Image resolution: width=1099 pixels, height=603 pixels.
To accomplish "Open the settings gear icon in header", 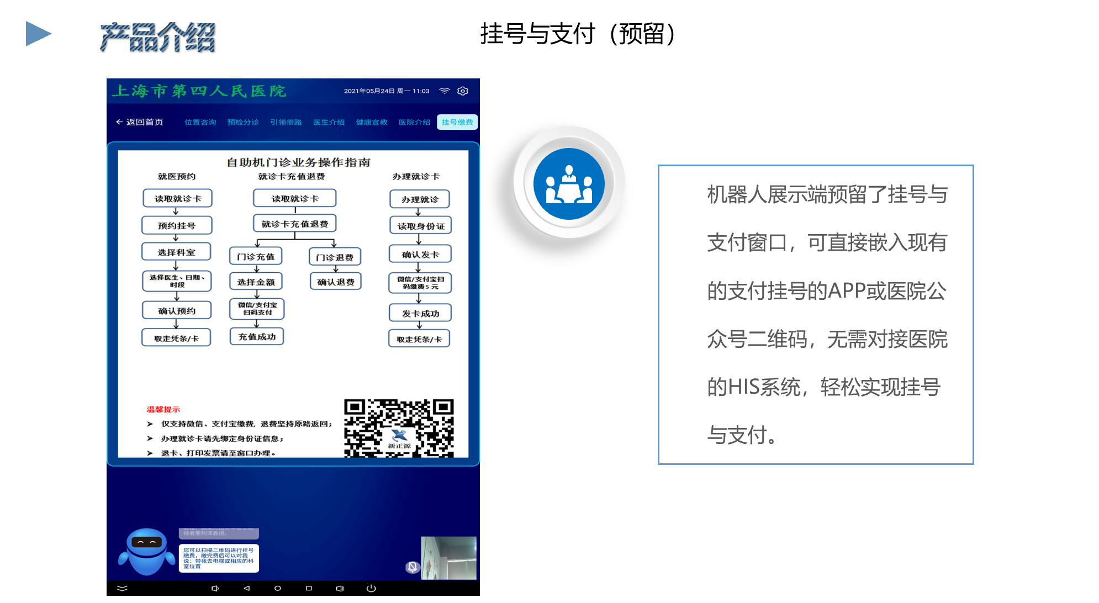I will click(463, 91).
